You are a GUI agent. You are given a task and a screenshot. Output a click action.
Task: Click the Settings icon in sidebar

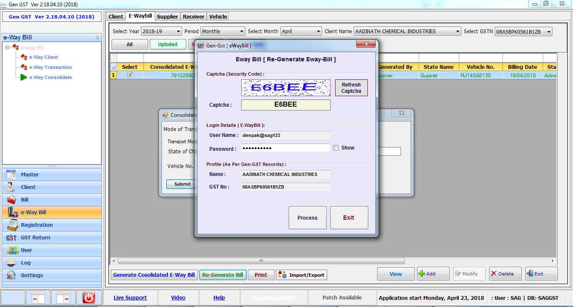[11, 276]
